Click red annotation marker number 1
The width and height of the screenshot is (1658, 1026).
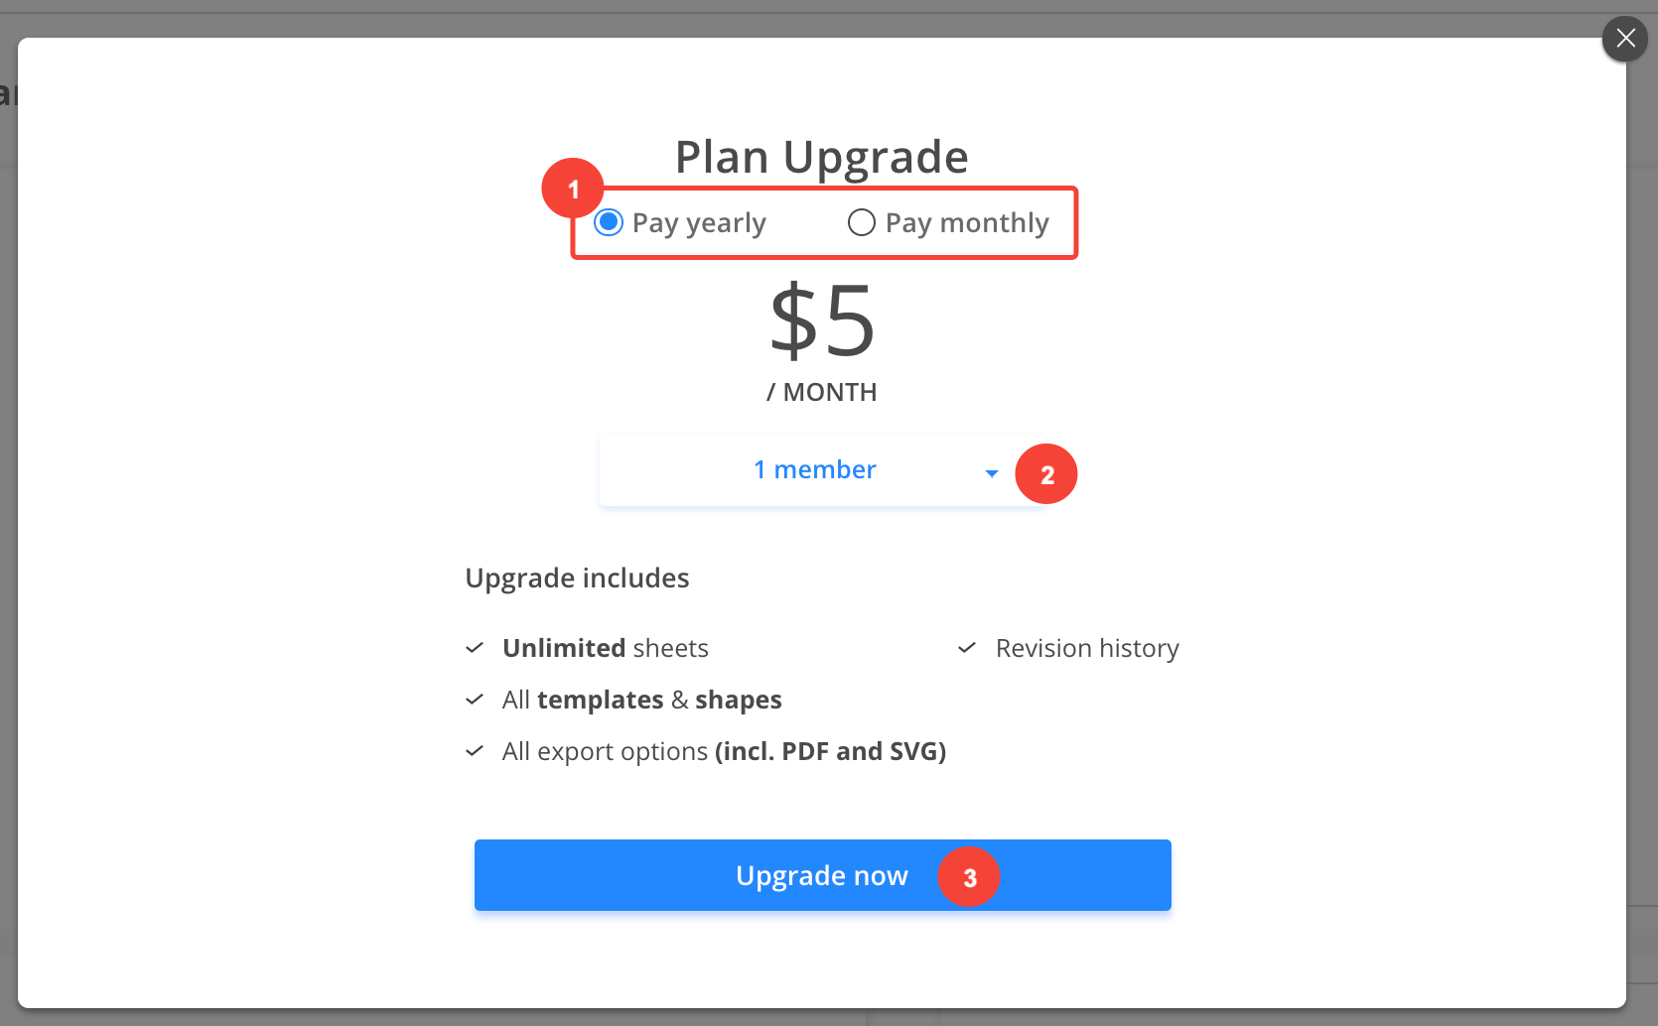(573, 189)
